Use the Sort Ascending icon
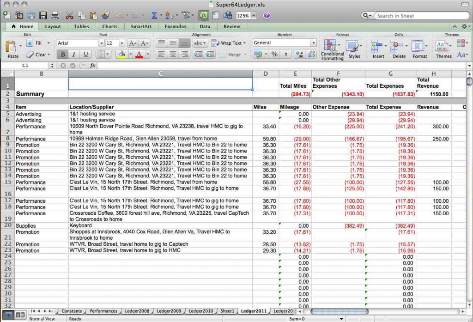Image resolution: width=473 pixels, height=322 pixels. [169, 15]
